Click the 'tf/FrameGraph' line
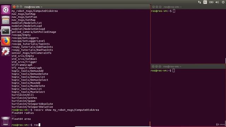 coord(22,65)
